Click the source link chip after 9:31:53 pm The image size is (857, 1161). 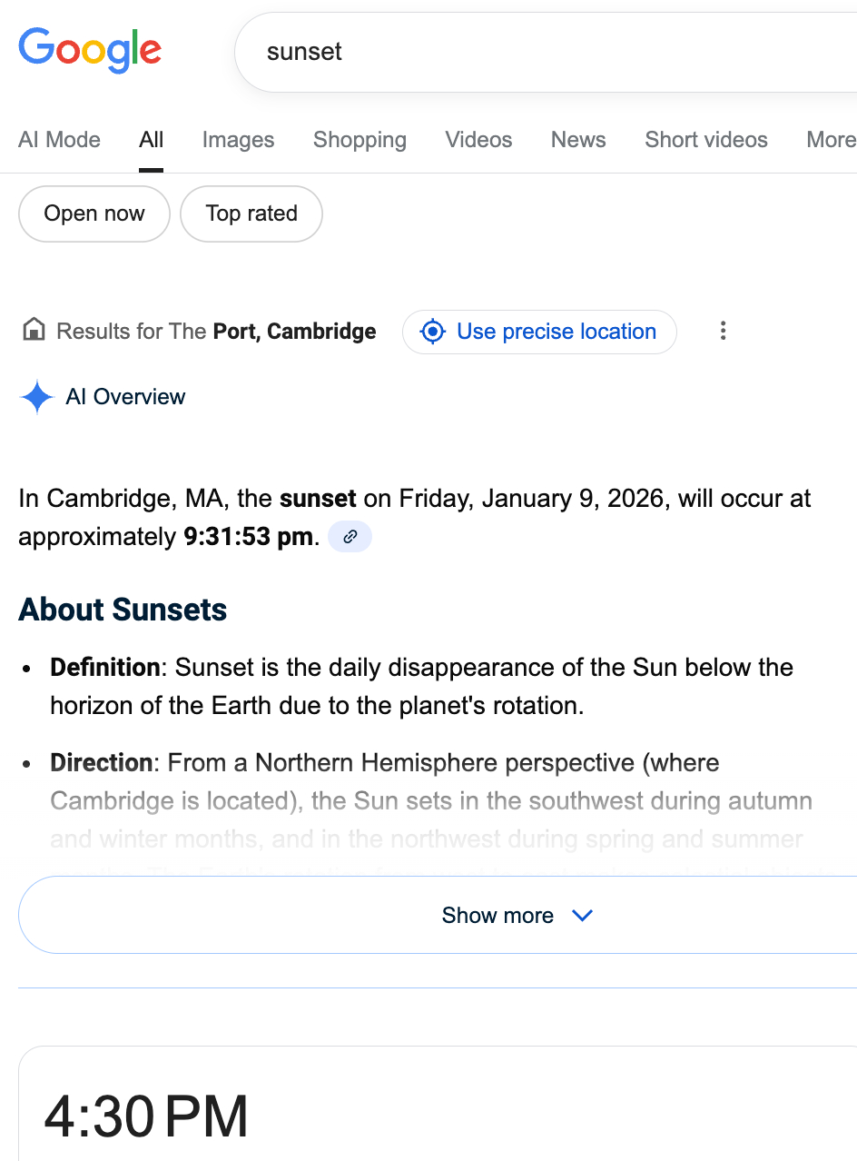pyautogui.click(x=350, y=537)
